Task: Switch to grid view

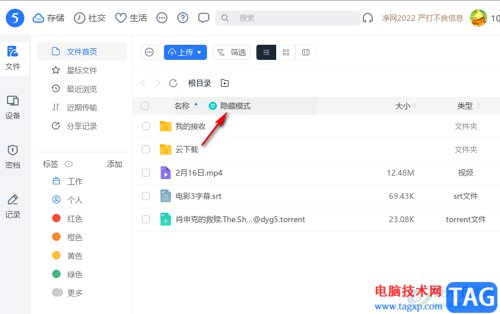Action: pyautogui.click(x=286, y=52)
